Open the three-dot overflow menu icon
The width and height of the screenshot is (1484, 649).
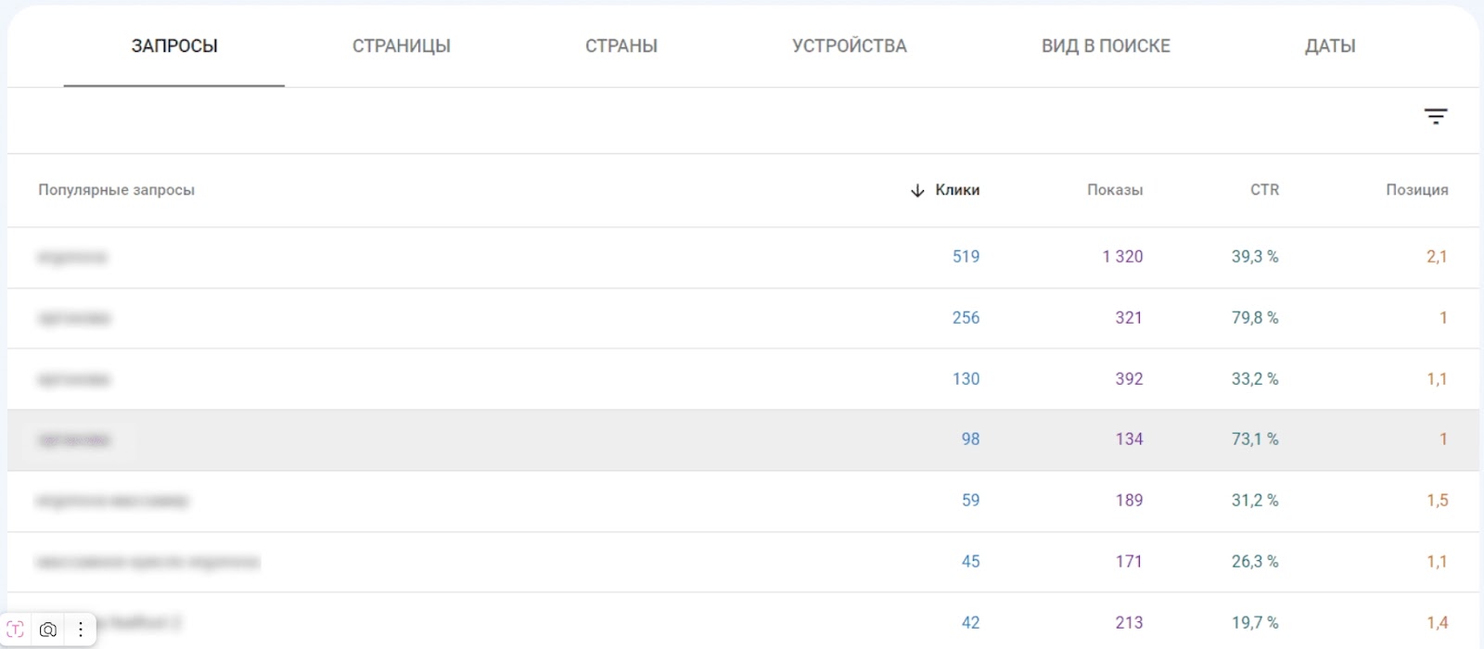click(81, 629)
